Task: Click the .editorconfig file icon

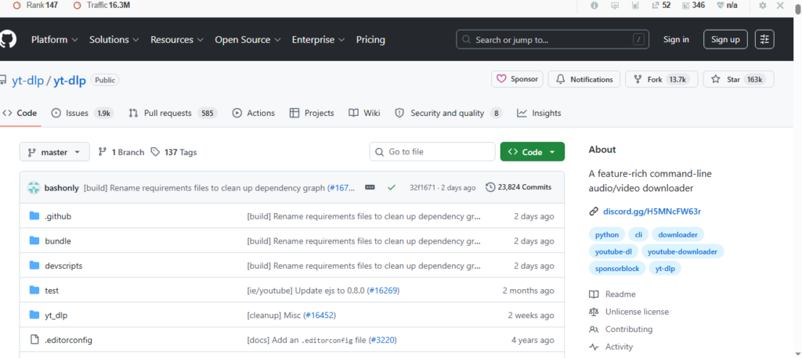Action: point(34,339)
